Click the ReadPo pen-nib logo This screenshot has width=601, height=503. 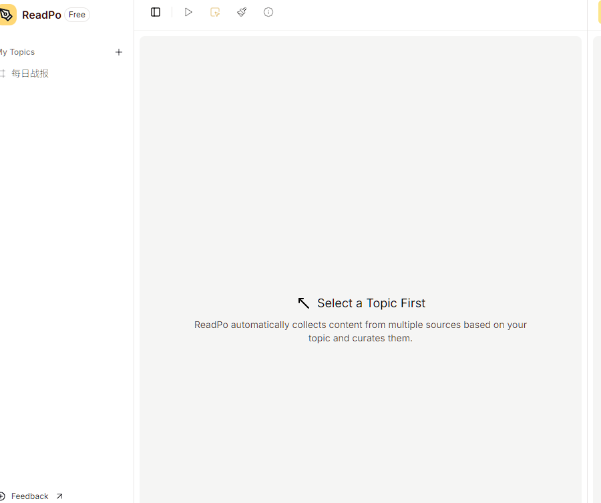click(x=7, y=15)
